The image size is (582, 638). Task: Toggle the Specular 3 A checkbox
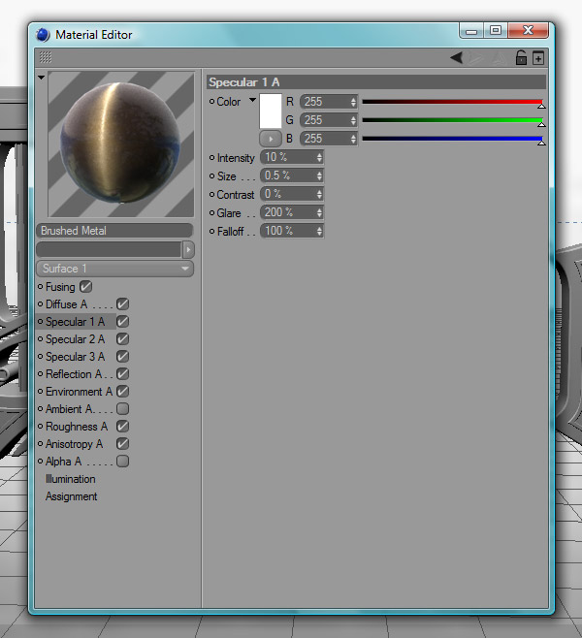click(x=122, y=357)
